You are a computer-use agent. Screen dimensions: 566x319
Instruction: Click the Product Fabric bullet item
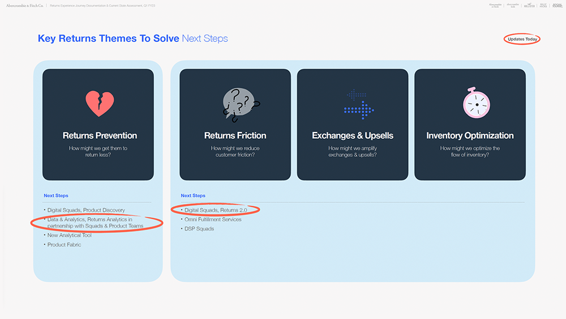[64, 245]
